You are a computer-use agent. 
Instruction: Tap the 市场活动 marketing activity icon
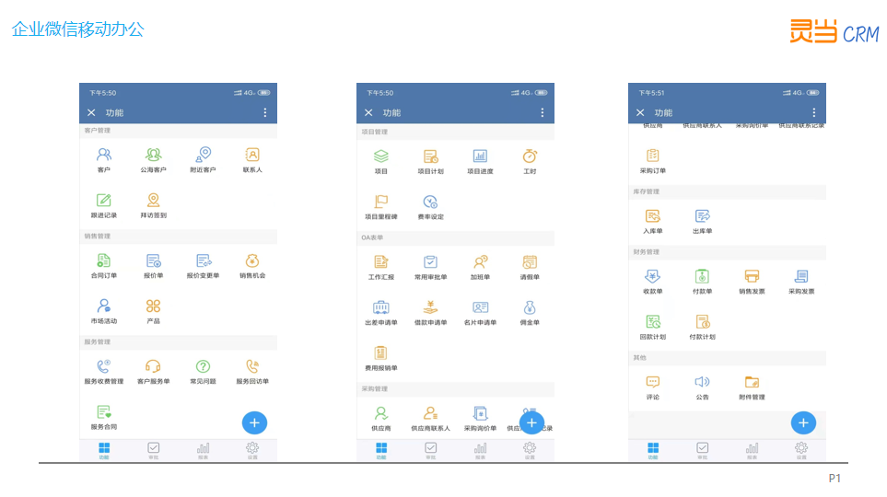(104, 306)
